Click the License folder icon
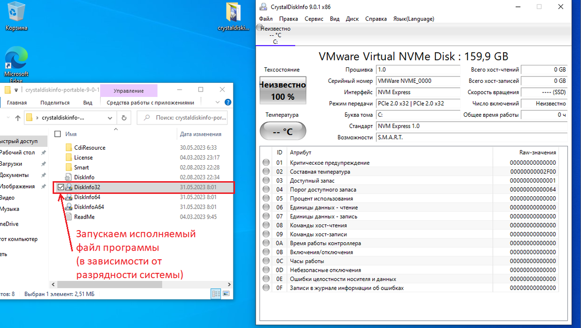The width and height of the screenshot is (581, 328). point(68,157)
